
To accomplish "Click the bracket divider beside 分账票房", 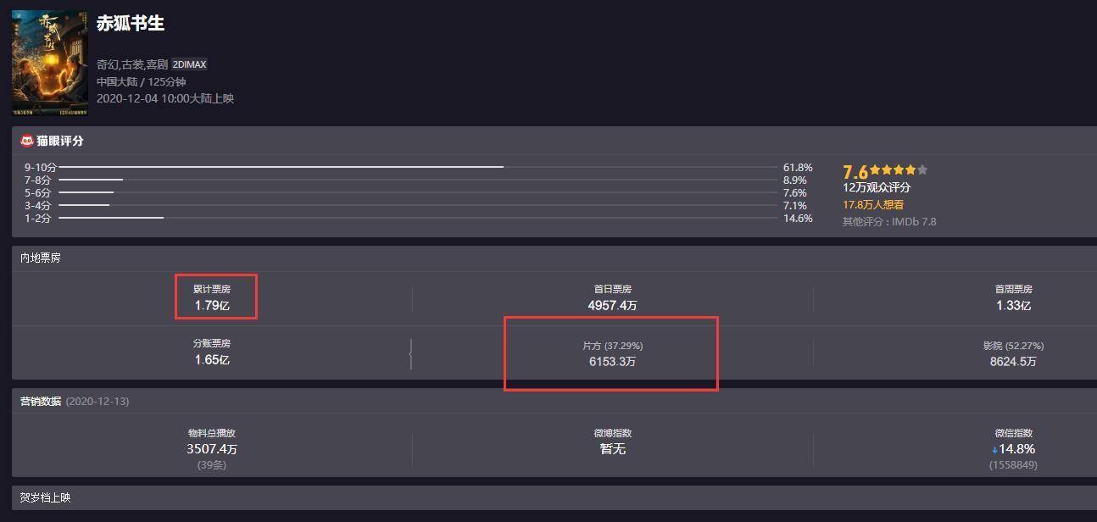I will click(x=411, y=353).
